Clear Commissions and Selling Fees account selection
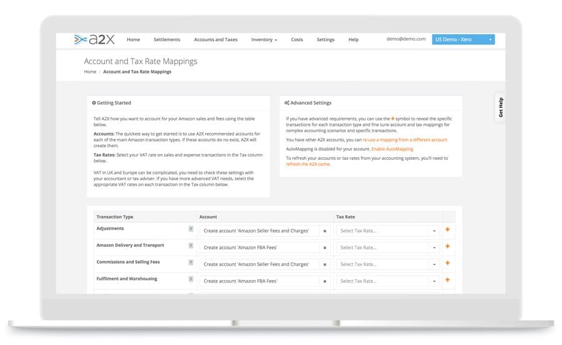Image resolution: width=562 pixels, height=345 pixels. click(325, 265)
